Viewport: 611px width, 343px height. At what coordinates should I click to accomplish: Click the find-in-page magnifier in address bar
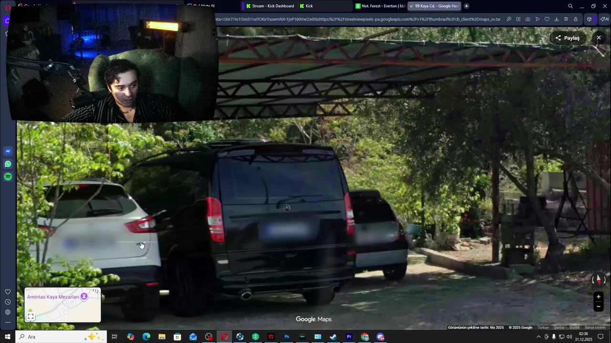click(x=509, y=19)
